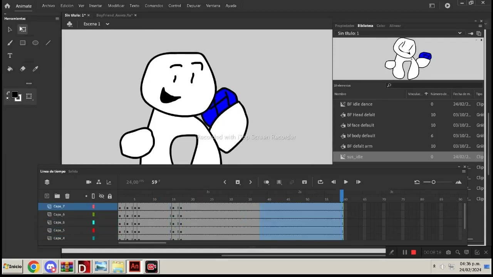Pause the screen recording
Screen dimensions: 493x277
coord(405,252)
